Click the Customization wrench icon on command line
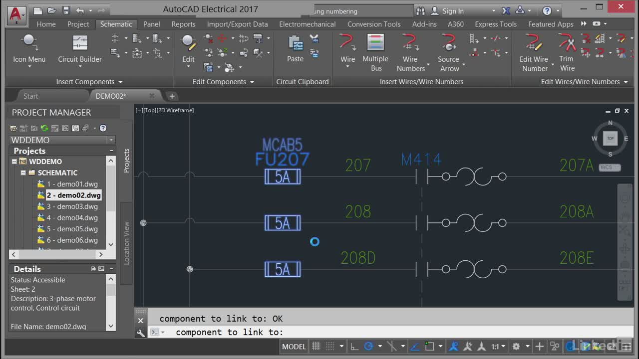The width and height of the screenshot is (639, 359). 141,333
